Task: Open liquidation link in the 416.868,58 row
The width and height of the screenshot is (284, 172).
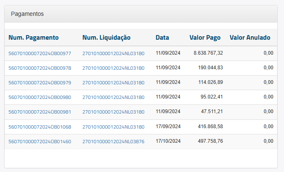Action: [113, 126]
